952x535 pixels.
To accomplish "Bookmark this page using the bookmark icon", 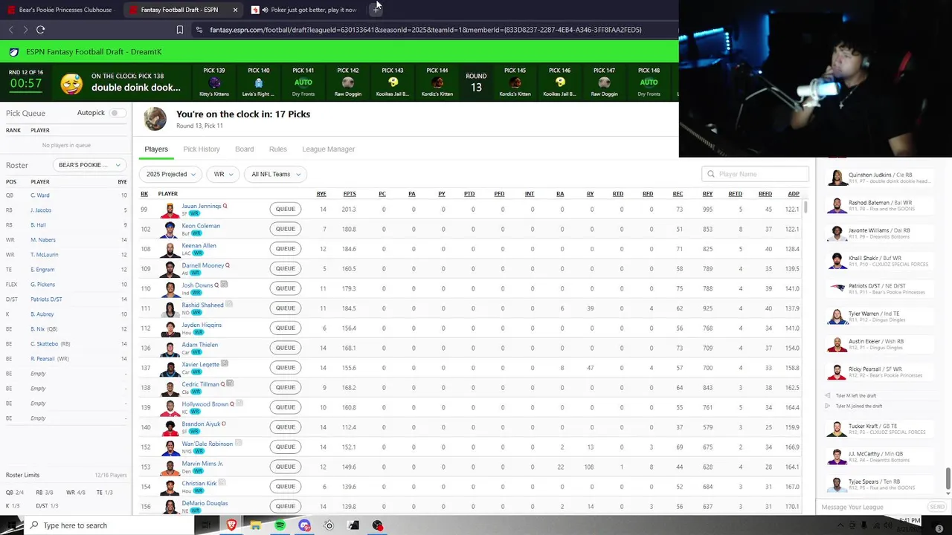I will (179, 30).
